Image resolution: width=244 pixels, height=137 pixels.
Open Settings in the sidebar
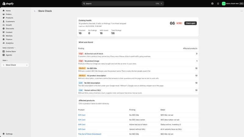tap(9, 134)
